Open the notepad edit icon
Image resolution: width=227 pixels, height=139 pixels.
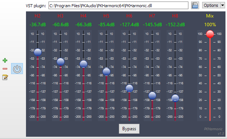click(x=5, y=77)
